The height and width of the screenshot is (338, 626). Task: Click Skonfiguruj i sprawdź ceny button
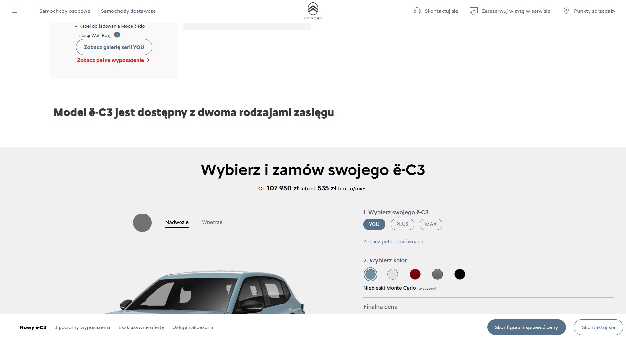pos(526,327)
